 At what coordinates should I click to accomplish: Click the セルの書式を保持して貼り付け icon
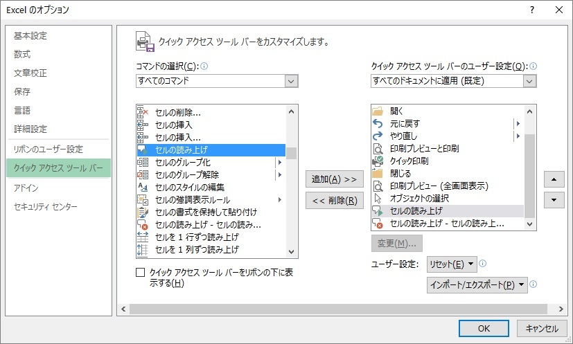143,212
